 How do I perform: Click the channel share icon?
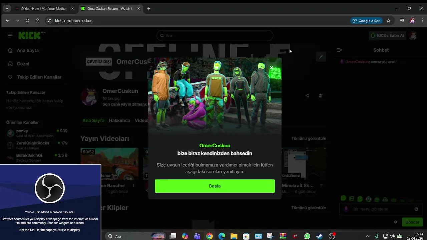tap(307, 96)
